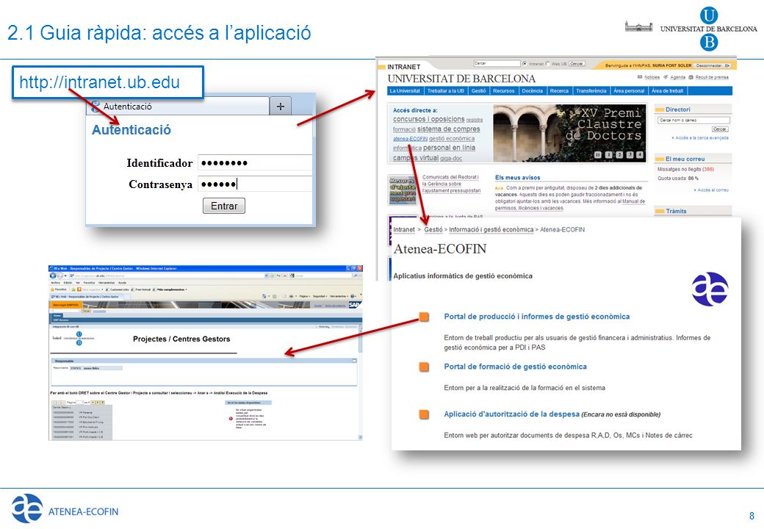Image resolution: width=764 pixels, height=529 pixels.
Task: Open Aplicació d'autorització de la despesa link
Action: (x=511, y=414)
